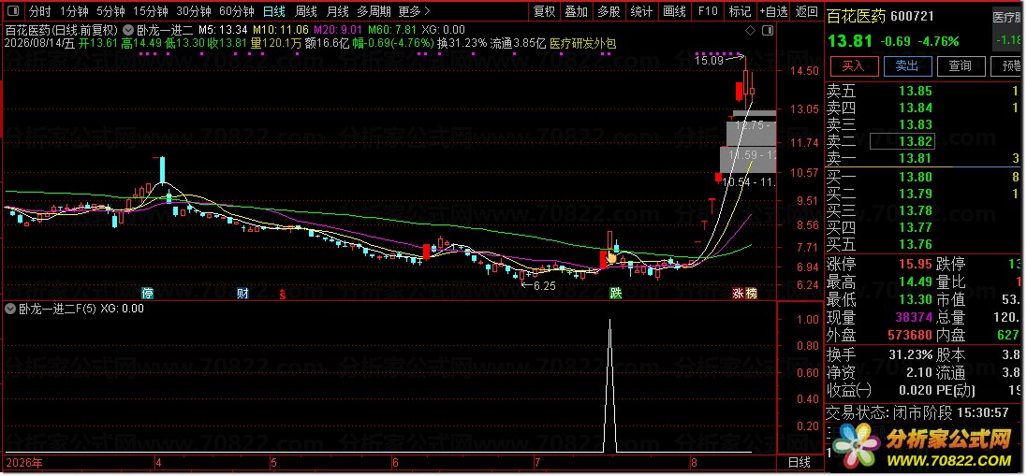Switch to 日线 daily chart
This screenshot has height=476, width=1027.
click(x=273, y=11)
